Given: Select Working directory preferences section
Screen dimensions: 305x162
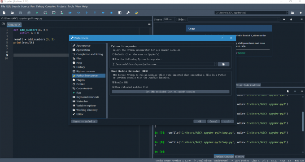Looking at the screenshot, I should [89, 110].
